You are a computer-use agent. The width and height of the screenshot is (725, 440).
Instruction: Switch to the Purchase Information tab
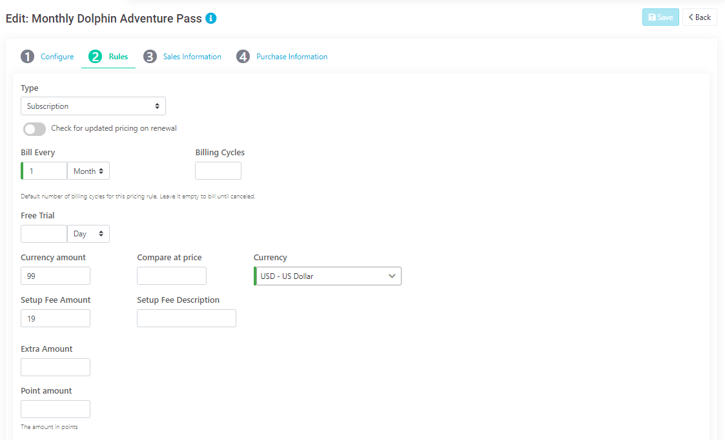click(x=291, y=56)
